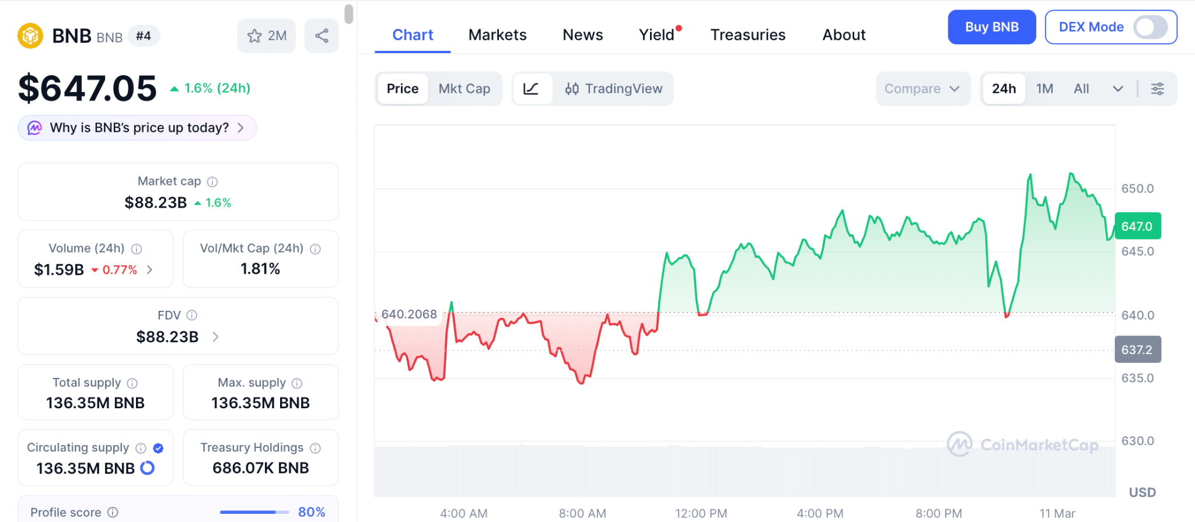Click the share icon button
This screenshot has height=522, width=1195.
(x=322, y=36)
